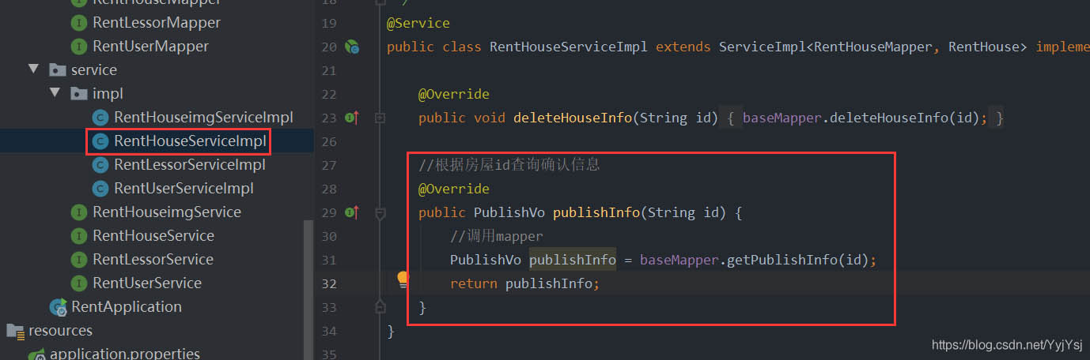The image size is (1090, 360).
Task: Click interface icon of RentHouseService
Action: [x=78, y=236]
